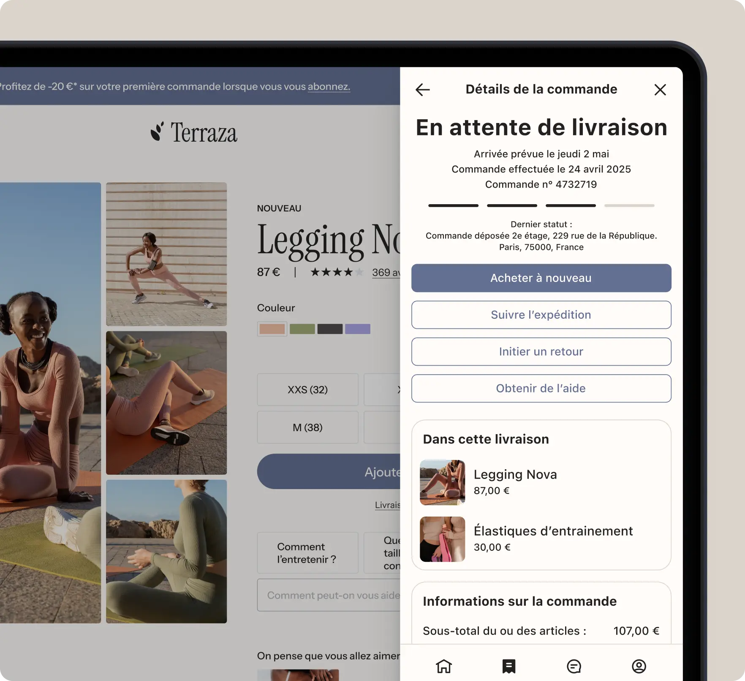This screenshot has width=745, height=681.
Task: Click the 30,00 € price under Élastiques
Action: click(492, 547)
